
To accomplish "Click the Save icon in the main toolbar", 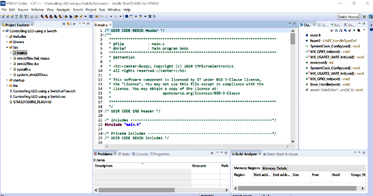I will point(32,16).
